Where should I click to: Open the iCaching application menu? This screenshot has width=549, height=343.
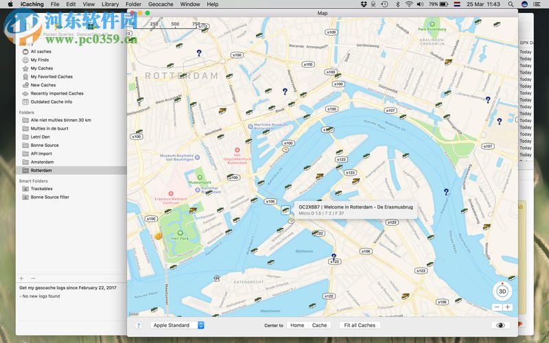point(32,4)
